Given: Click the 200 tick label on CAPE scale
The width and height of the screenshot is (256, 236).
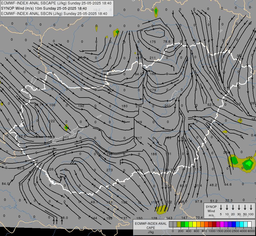Looking at the screenshot, I should 181,231.
